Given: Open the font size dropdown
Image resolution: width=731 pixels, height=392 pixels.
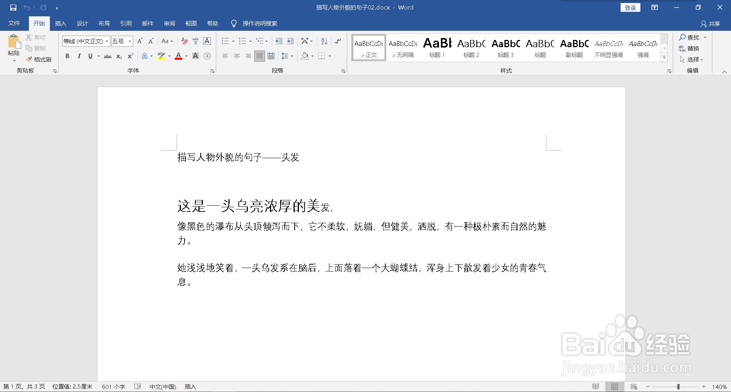Looking at the screenshot, I should [129, 41].
